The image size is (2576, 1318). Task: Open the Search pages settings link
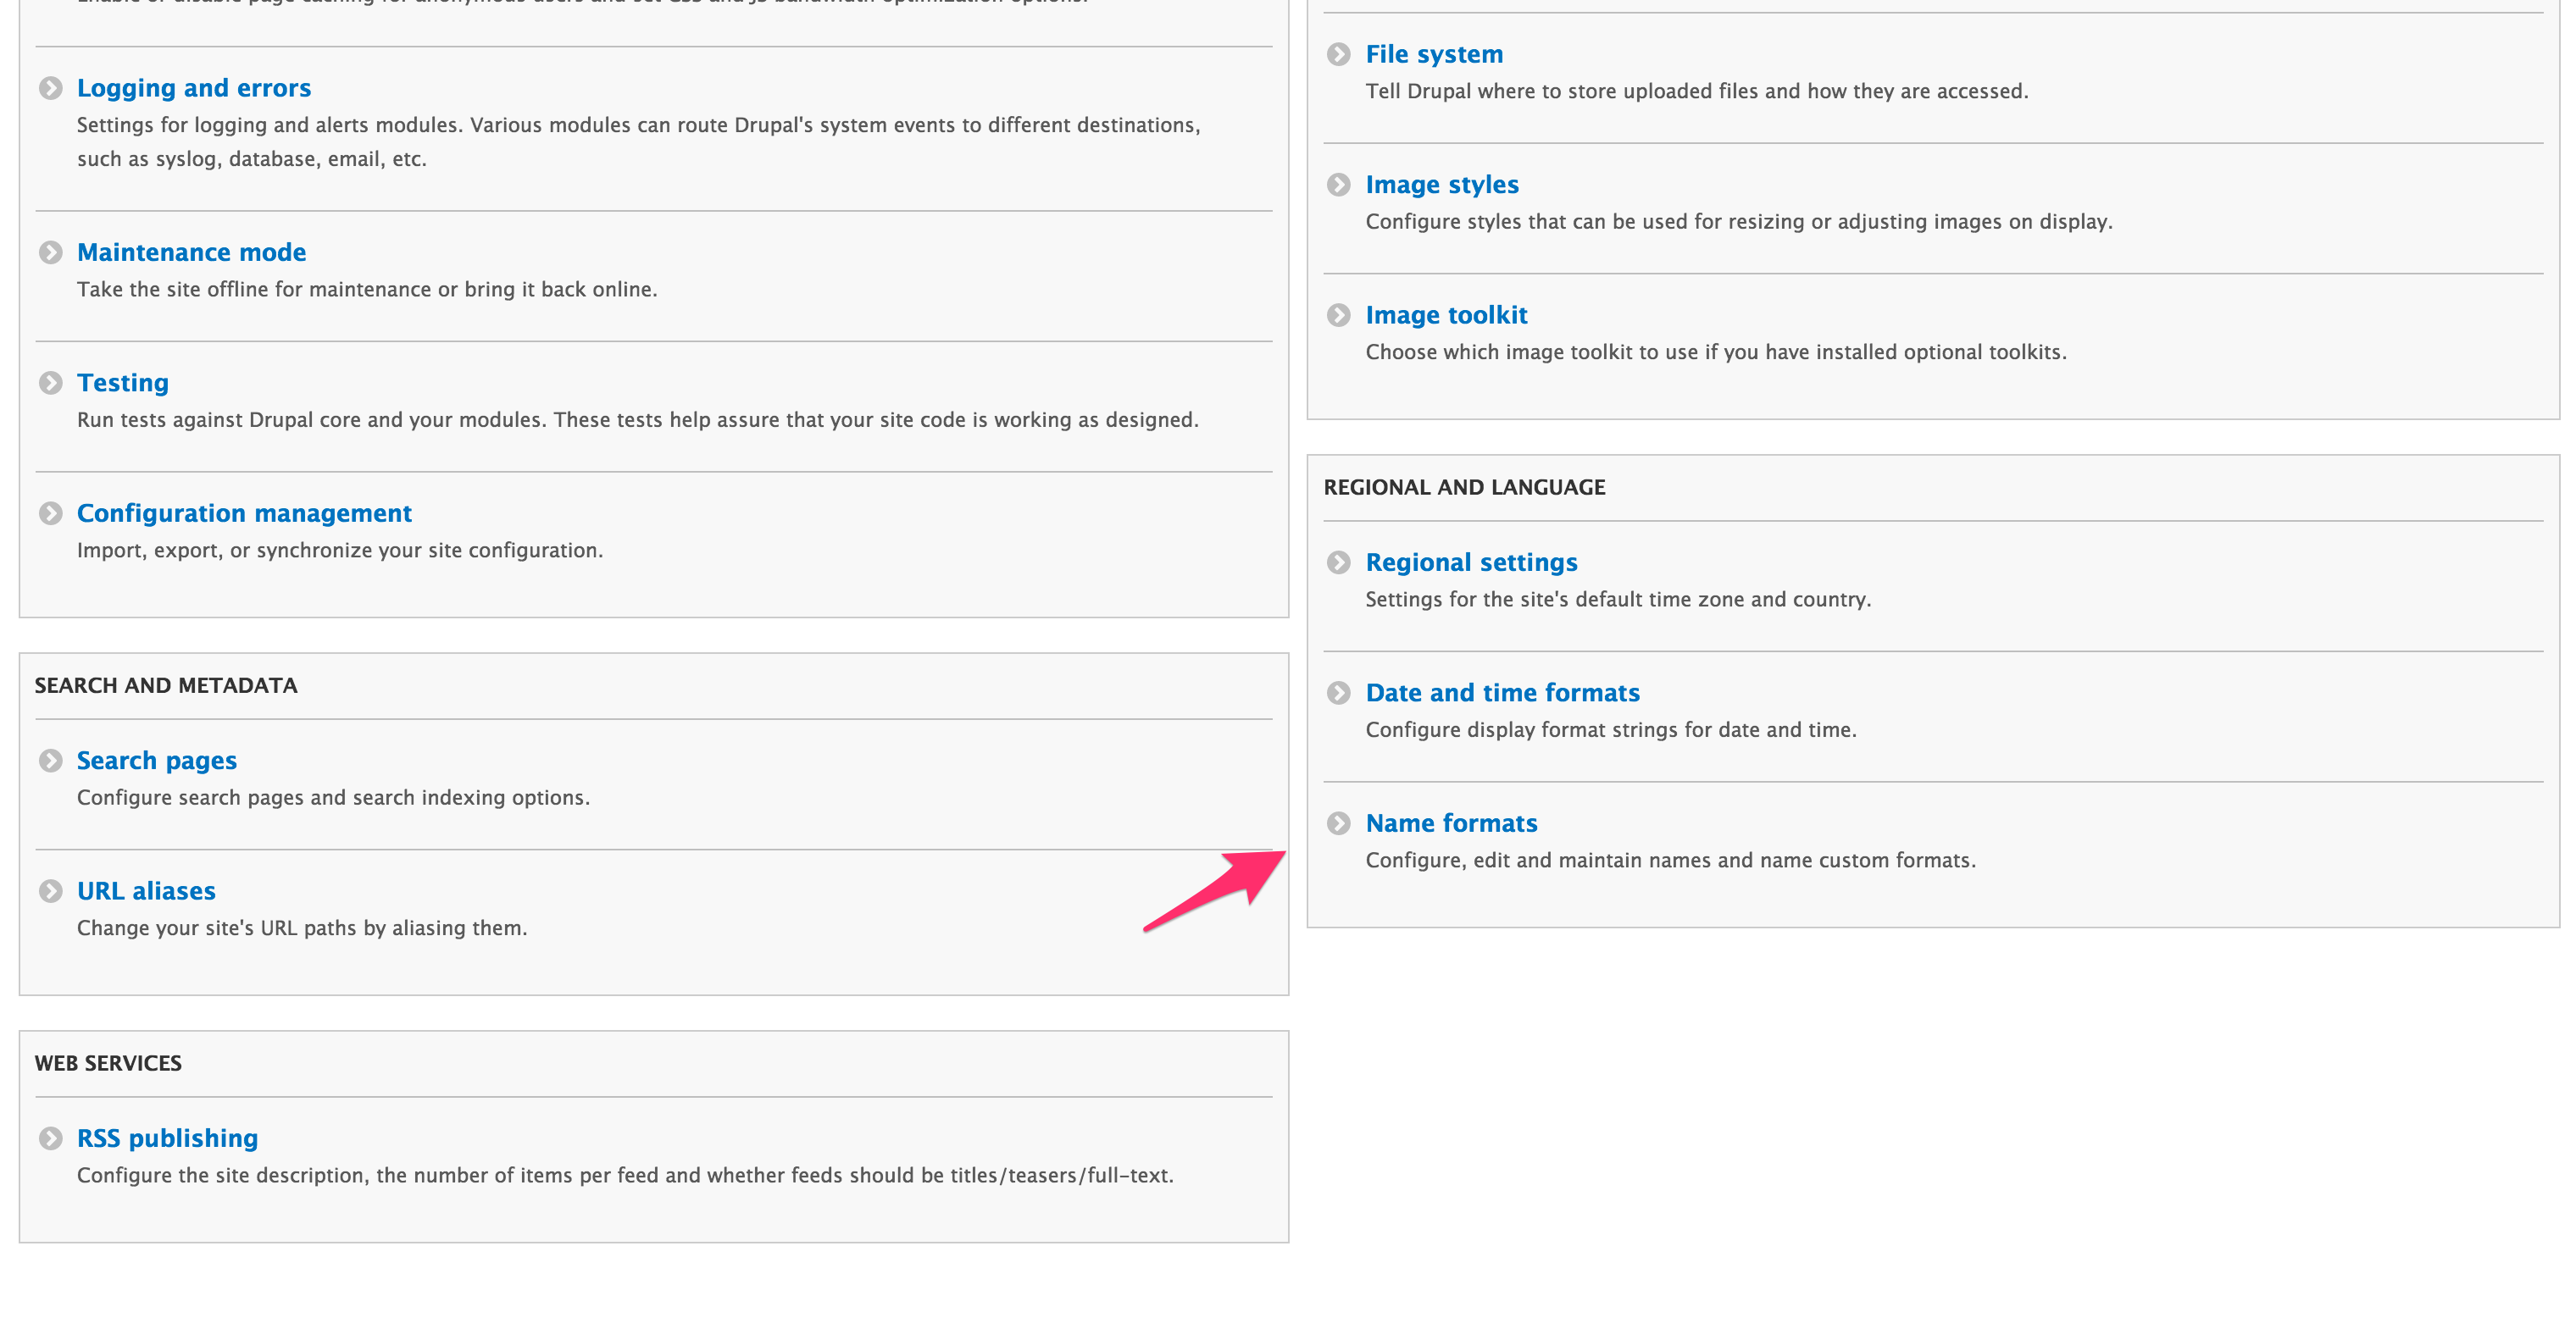tap(157, 761)
